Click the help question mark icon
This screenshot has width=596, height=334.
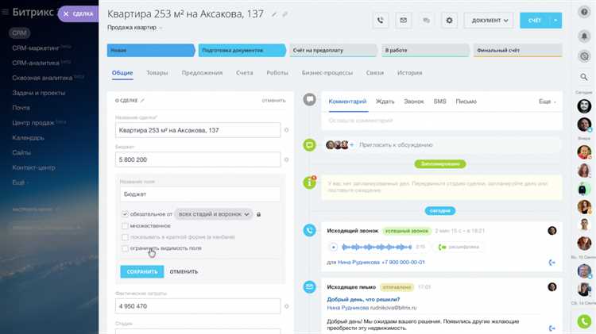pos(584,12)
